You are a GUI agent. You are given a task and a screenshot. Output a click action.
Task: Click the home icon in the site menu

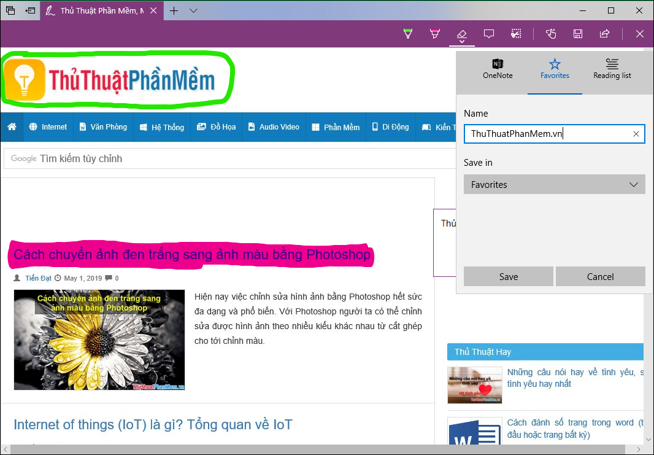pos(11,126)
